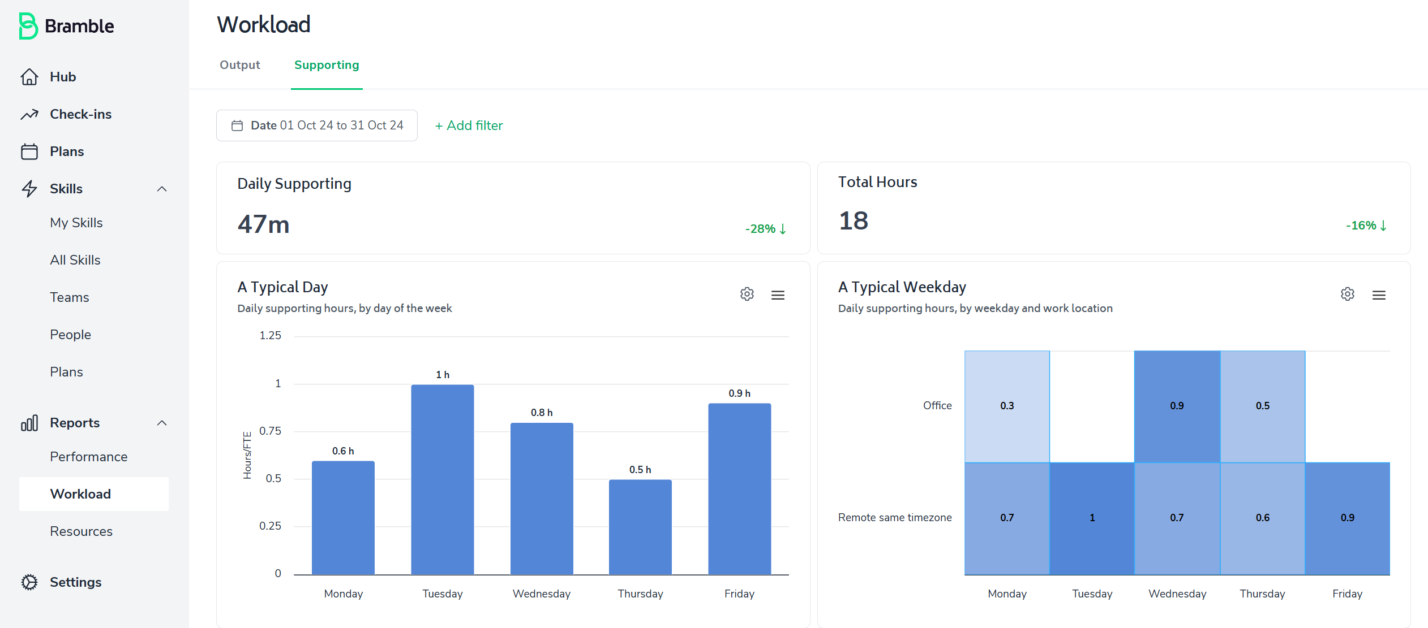Open A Typical Weekday chart settings gear
Image resolution: width=1428 pixels, height=628 pixels.
point(1347,294)
